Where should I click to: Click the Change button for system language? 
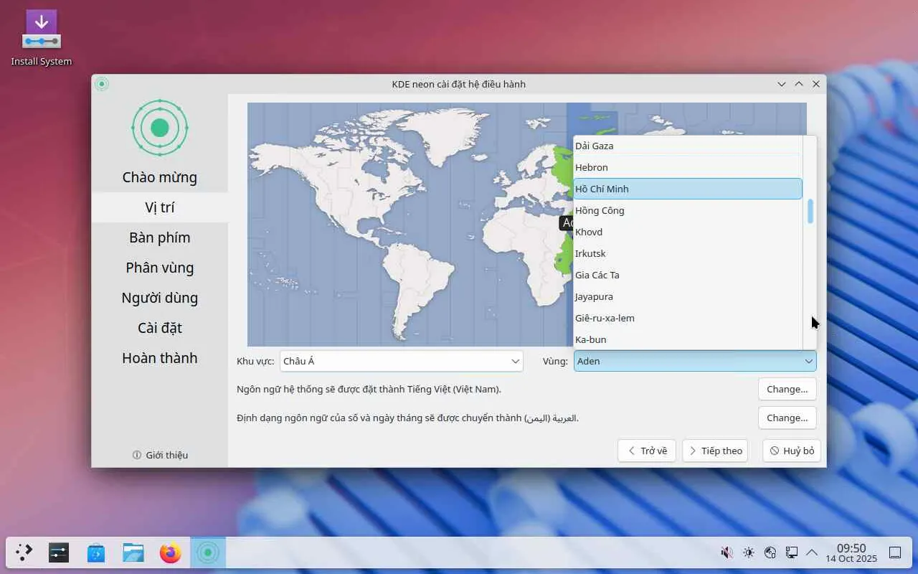[787, 389]
